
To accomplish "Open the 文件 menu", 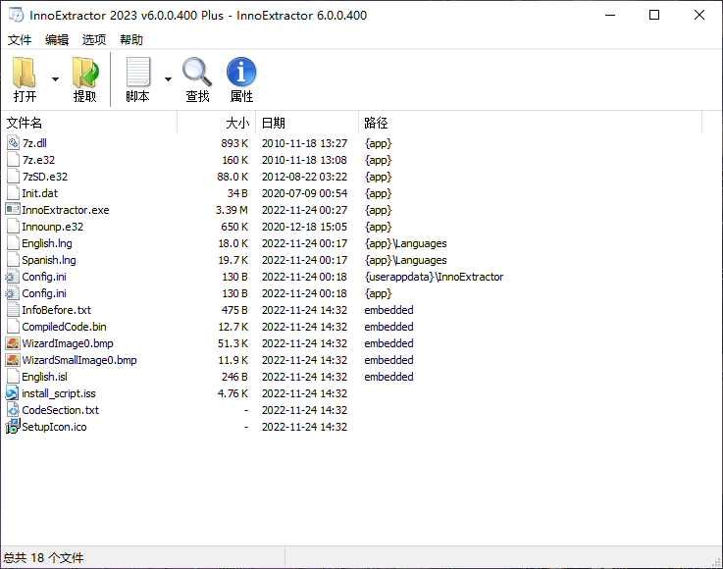I will (20, 40).
